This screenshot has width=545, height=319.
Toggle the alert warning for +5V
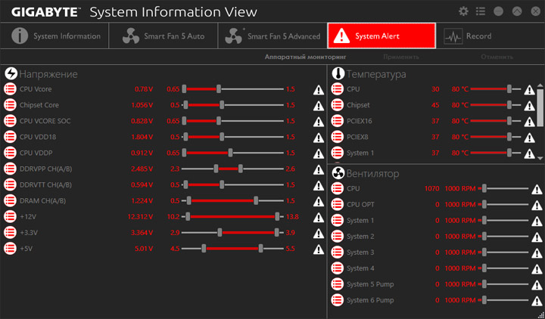(319, 249)
